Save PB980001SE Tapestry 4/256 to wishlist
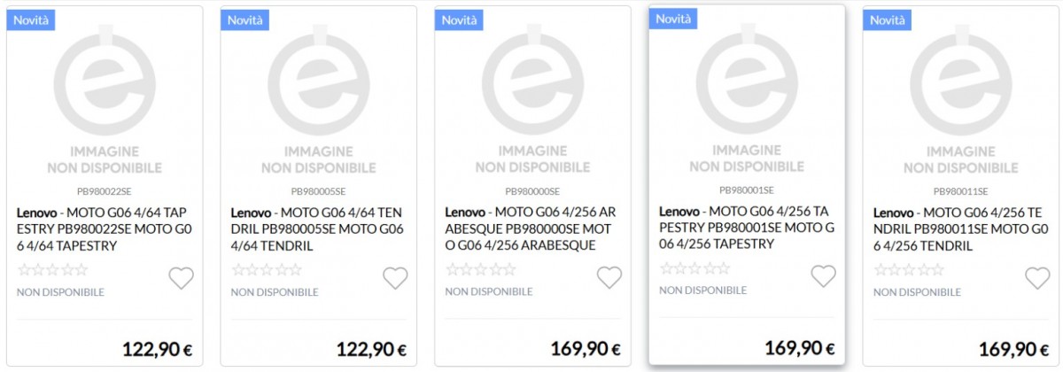 click(824, 276)
